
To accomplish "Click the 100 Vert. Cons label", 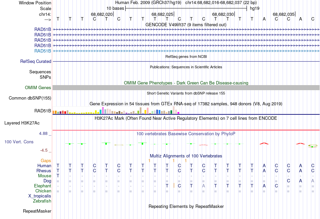I will click(19, 142).
